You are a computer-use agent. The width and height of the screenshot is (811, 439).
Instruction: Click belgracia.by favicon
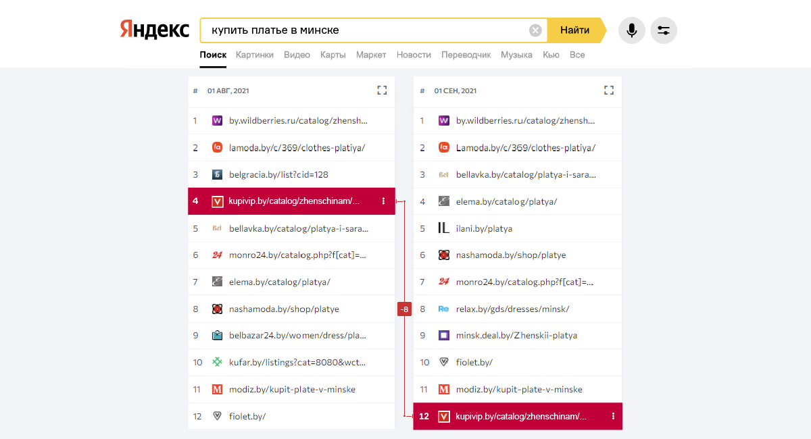click(217, 174)
